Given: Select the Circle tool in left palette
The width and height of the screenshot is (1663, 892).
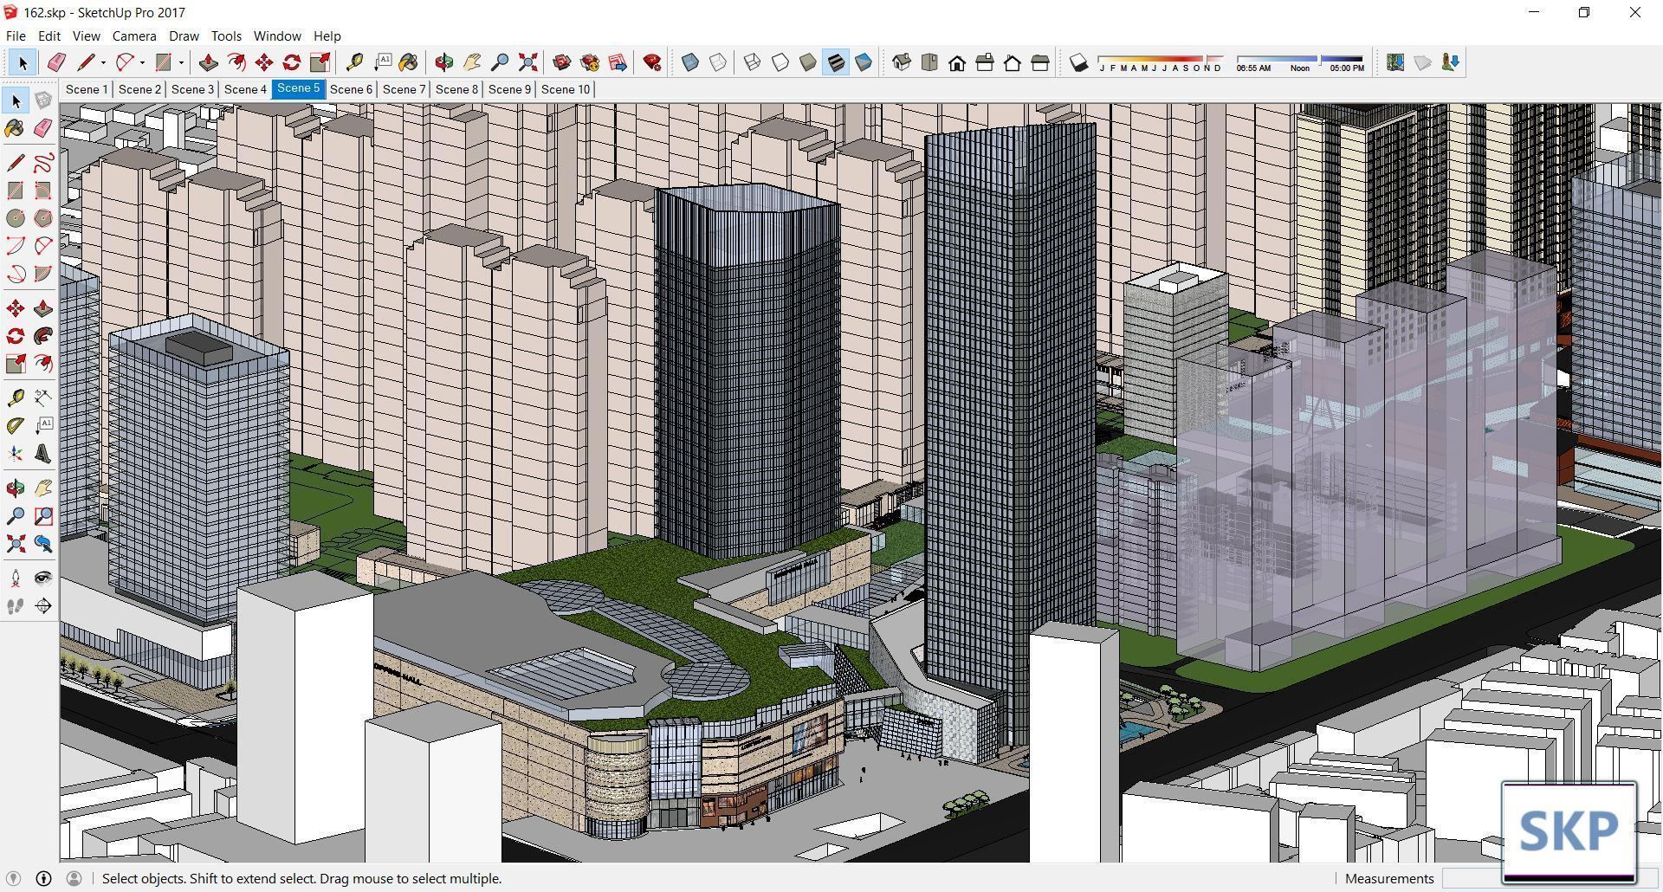Looking at the screenshot, I should (x=16, y=218).
